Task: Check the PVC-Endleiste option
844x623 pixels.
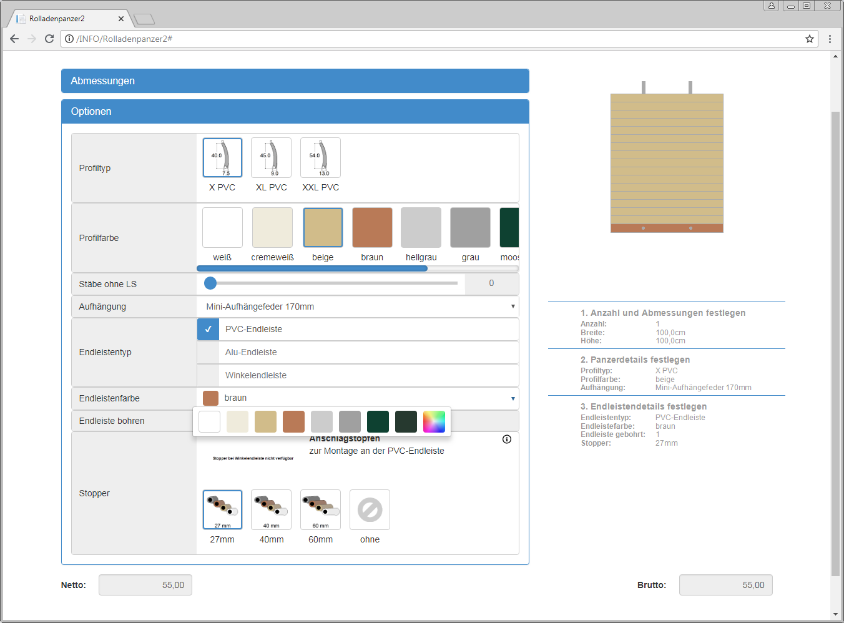Action: (x=209, y=330)
